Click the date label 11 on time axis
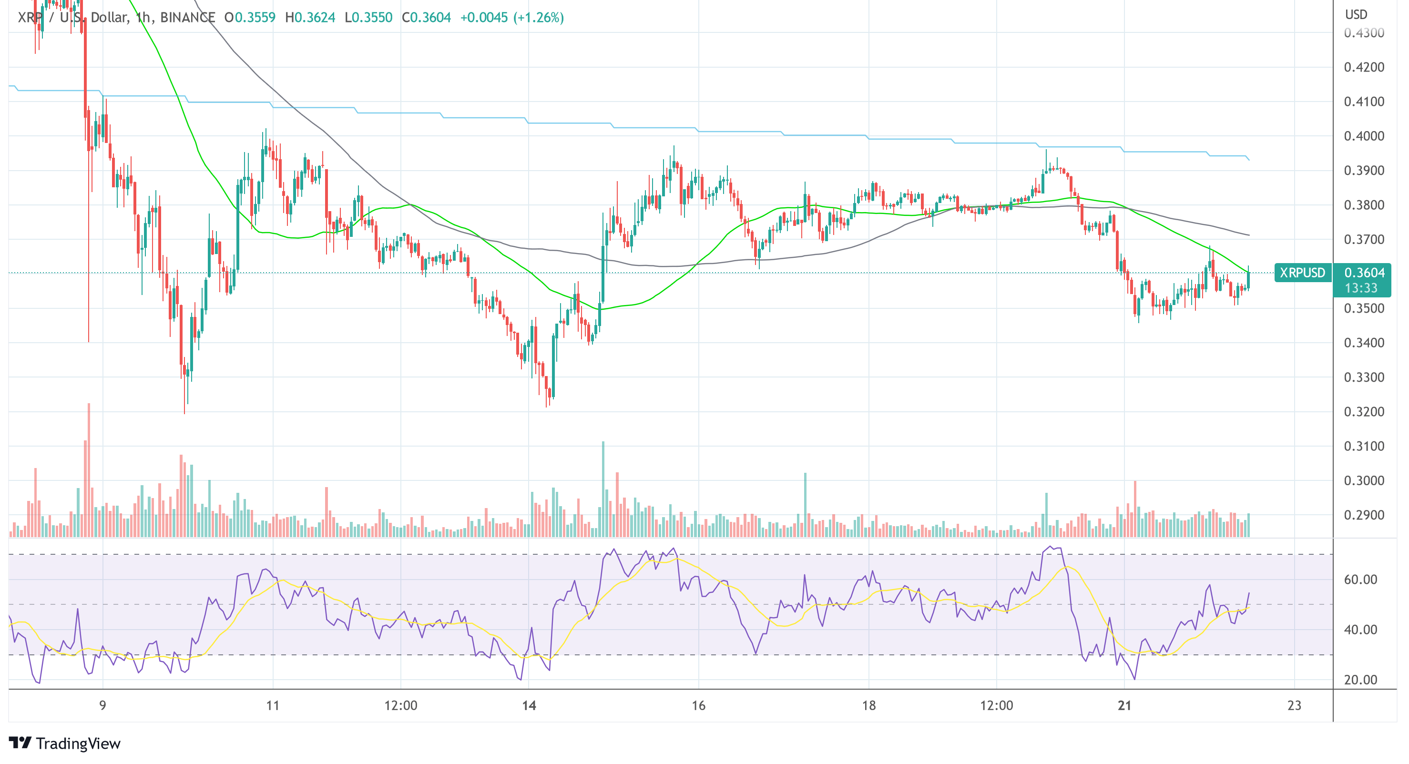The width and height of the screenshot is (1409, 764). (x=272, y=705)
